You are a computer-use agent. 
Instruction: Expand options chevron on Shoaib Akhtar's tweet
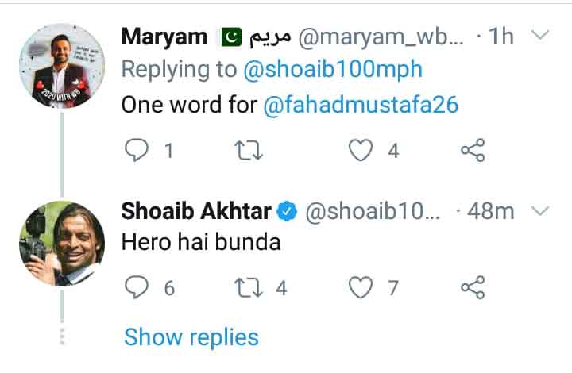point(539,210)
